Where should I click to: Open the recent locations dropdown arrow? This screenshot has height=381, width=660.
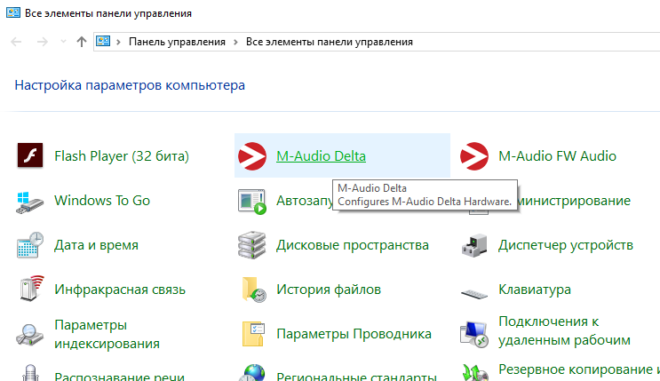[x=63, y=41]
